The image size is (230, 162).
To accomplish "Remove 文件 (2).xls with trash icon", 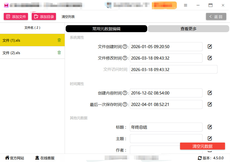I will click(x=59, y=53).
